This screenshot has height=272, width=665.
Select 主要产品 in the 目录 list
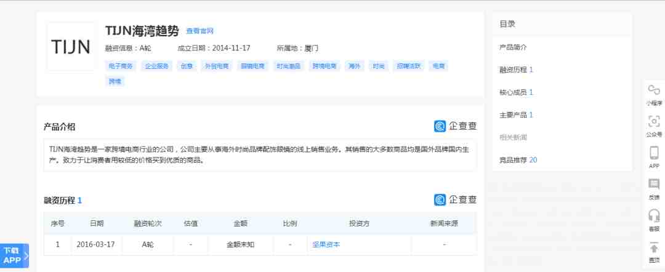tap(516, 115)
